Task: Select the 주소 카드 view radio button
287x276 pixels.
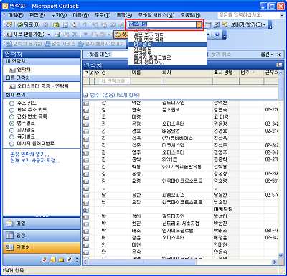Action: [x=11, y=103]
